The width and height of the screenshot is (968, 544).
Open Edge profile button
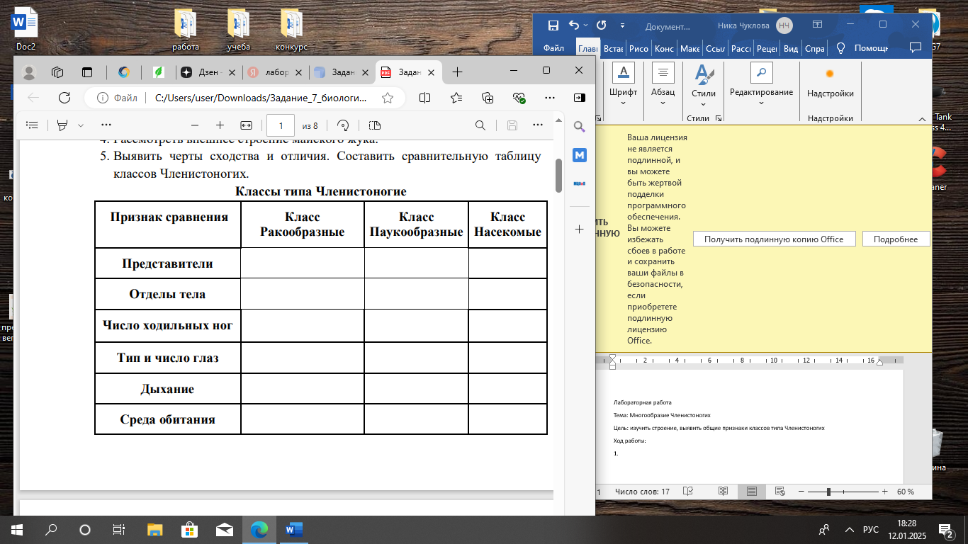29,72
